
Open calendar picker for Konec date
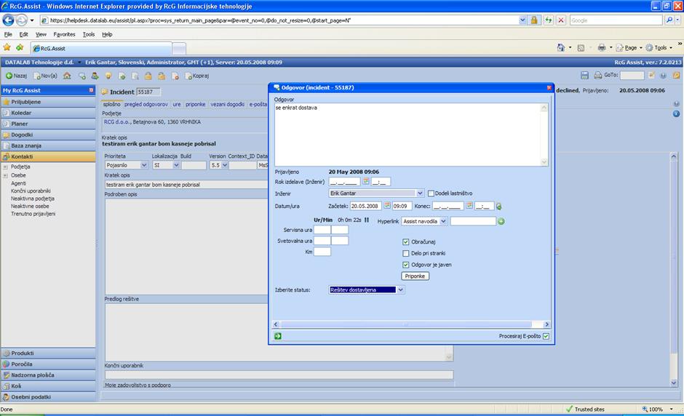469,206
